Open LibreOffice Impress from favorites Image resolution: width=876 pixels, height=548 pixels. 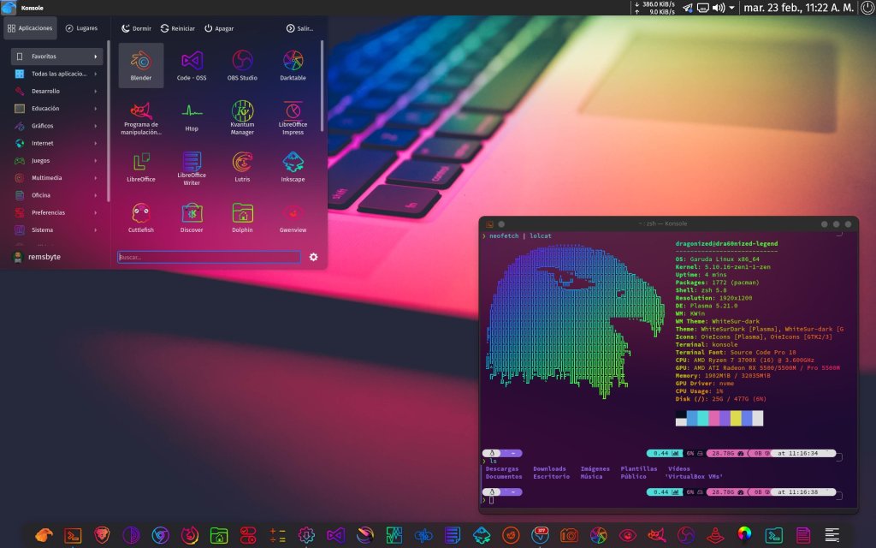(x=293, y=116)
